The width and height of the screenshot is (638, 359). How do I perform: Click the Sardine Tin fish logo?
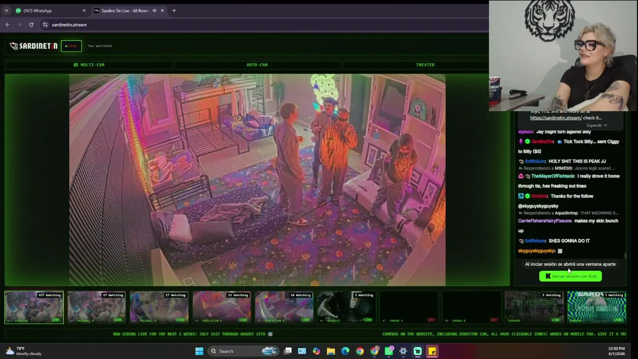(x=33, y=46)
